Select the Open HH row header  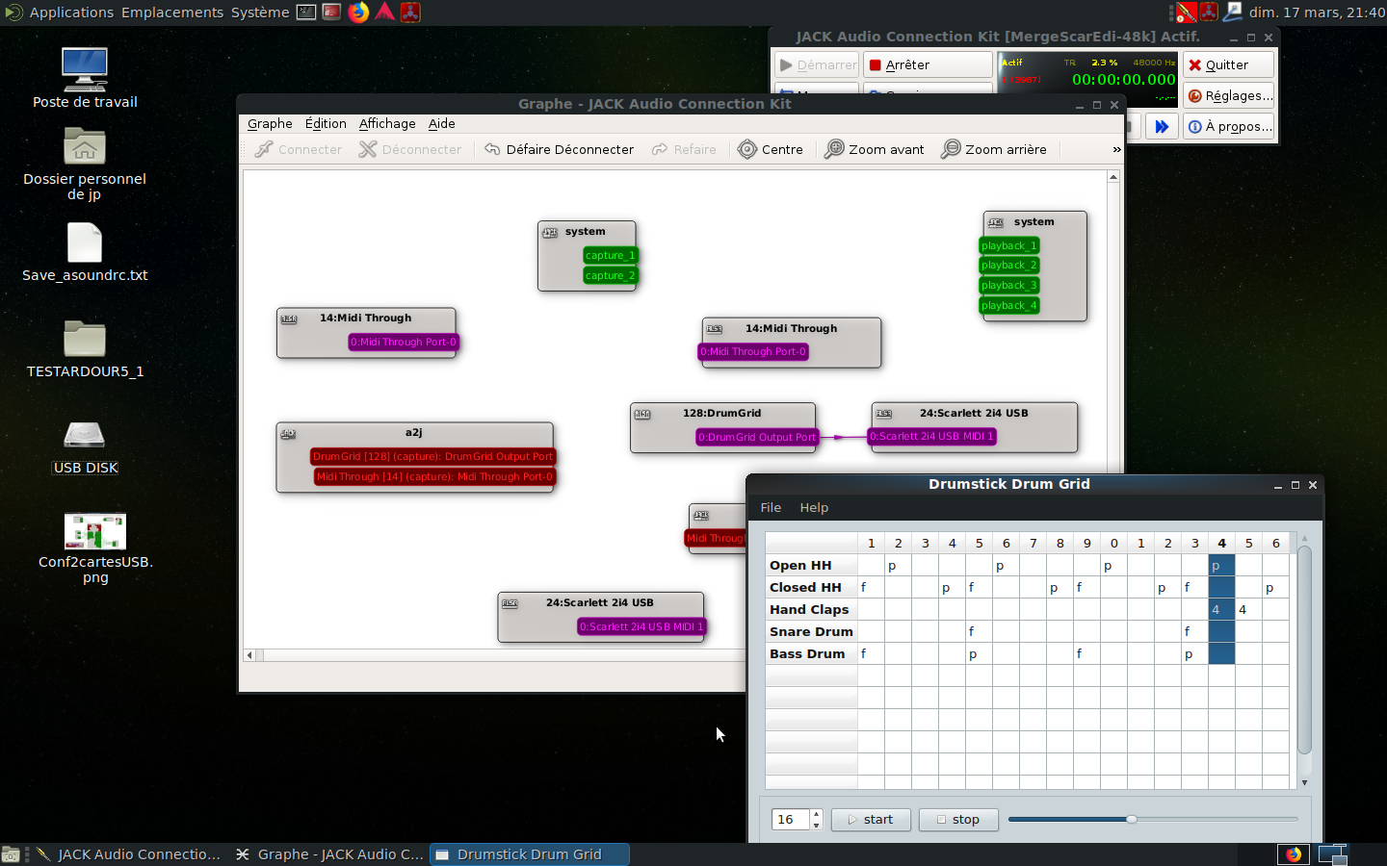tap(811, 565)
